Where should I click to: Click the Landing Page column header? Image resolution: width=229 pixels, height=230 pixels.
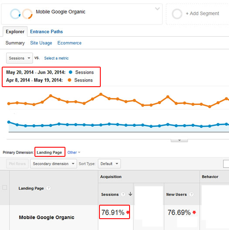click(x=31, y=188)
